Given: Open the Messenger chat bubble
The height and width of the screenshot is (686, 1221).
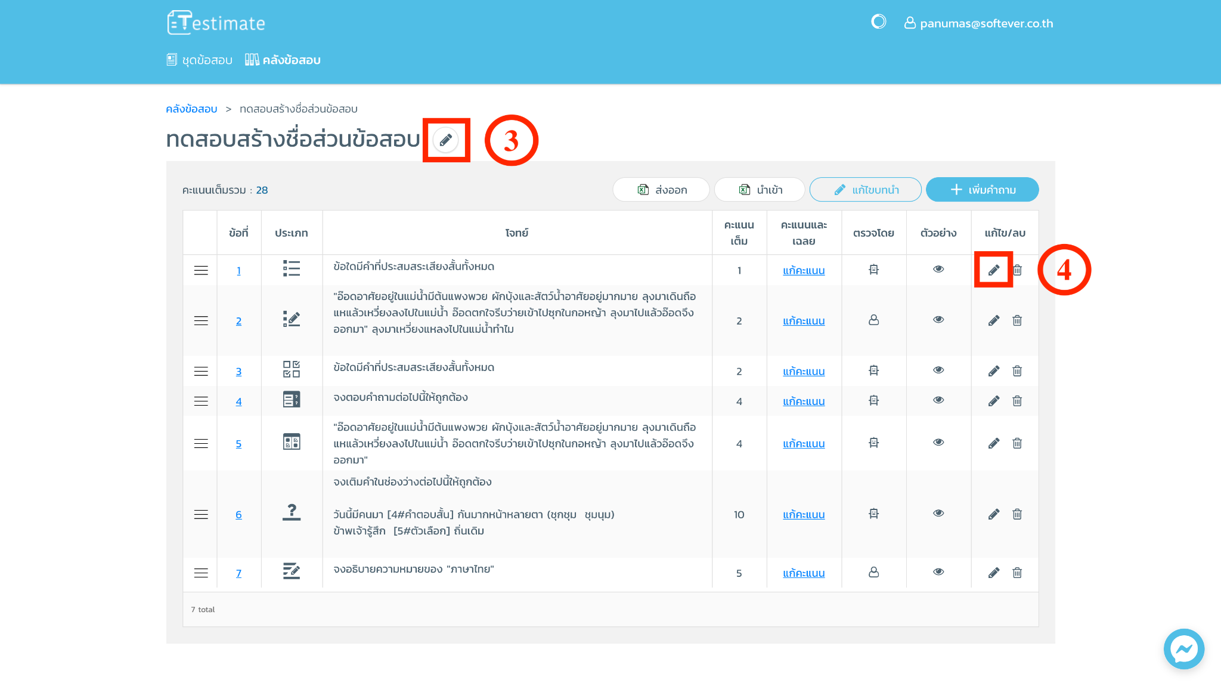Looking at the screenshot, I should coord(1183,648).
